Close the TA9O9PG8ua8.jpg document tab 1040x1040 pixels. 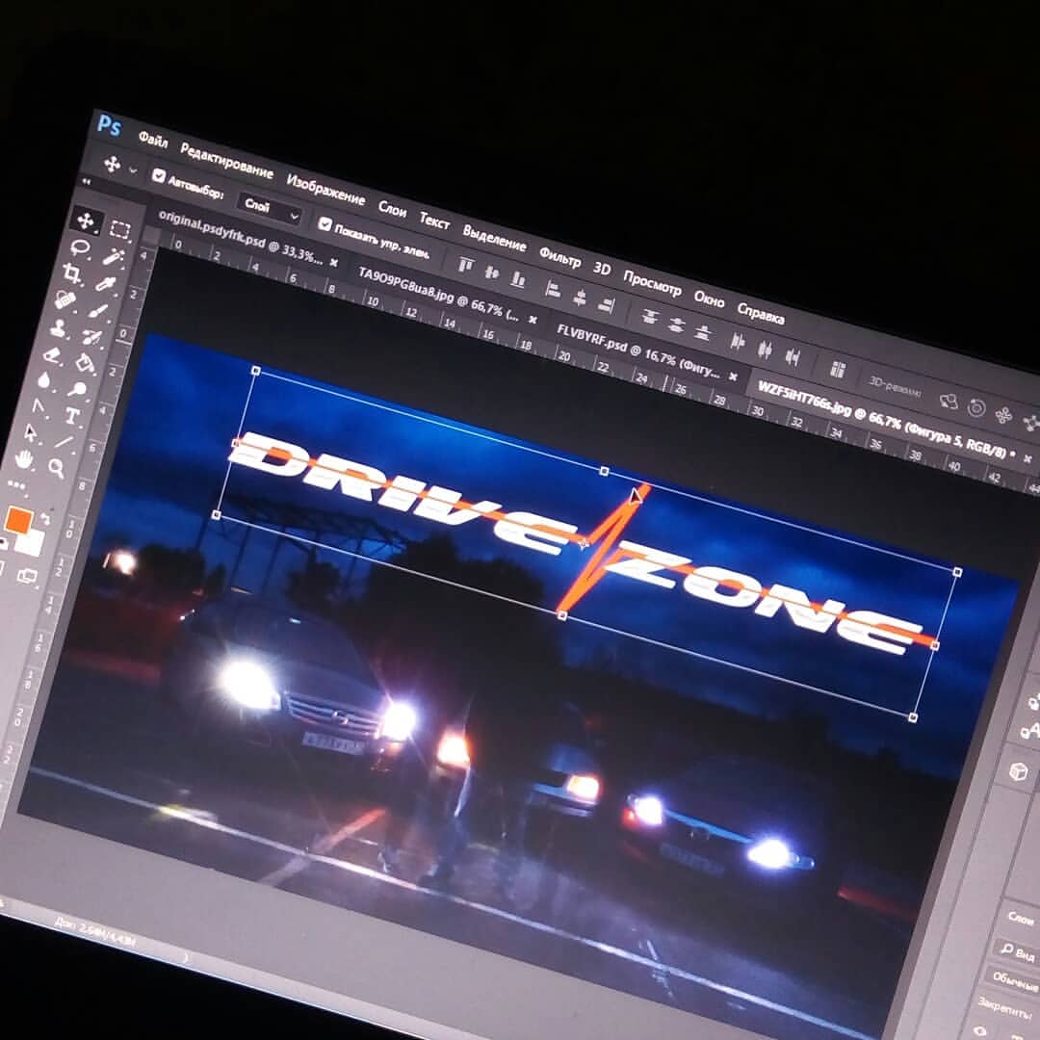coord(532,320)
